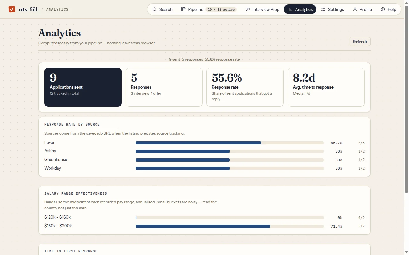
Task: Select the Responses stat card
Action: tap(164, 87)
